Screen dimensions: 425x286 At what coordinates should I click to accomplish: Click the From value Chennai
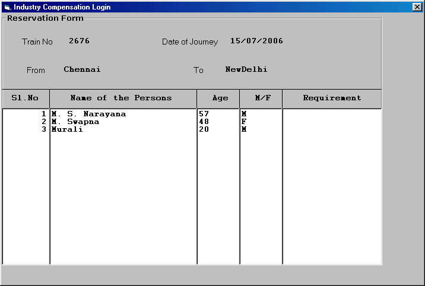tap(82, 69)
